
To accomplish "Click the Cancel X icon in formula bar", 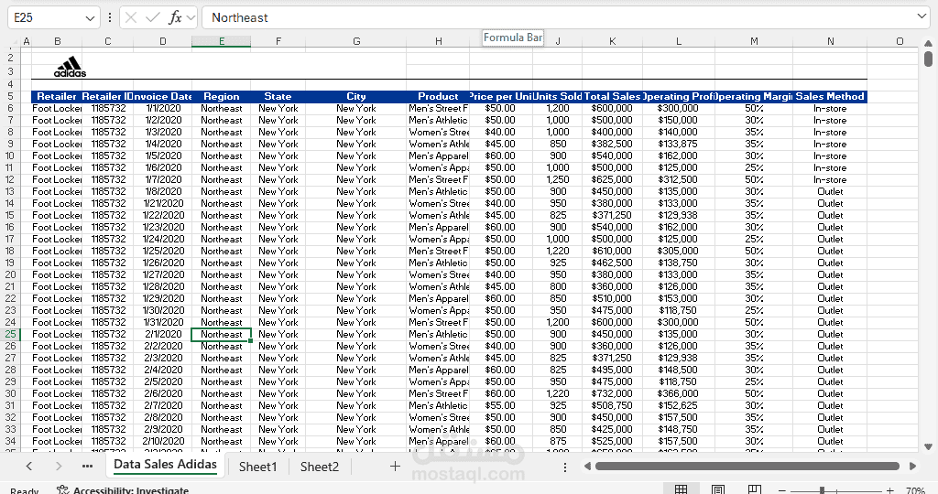I will pos(131,18).
